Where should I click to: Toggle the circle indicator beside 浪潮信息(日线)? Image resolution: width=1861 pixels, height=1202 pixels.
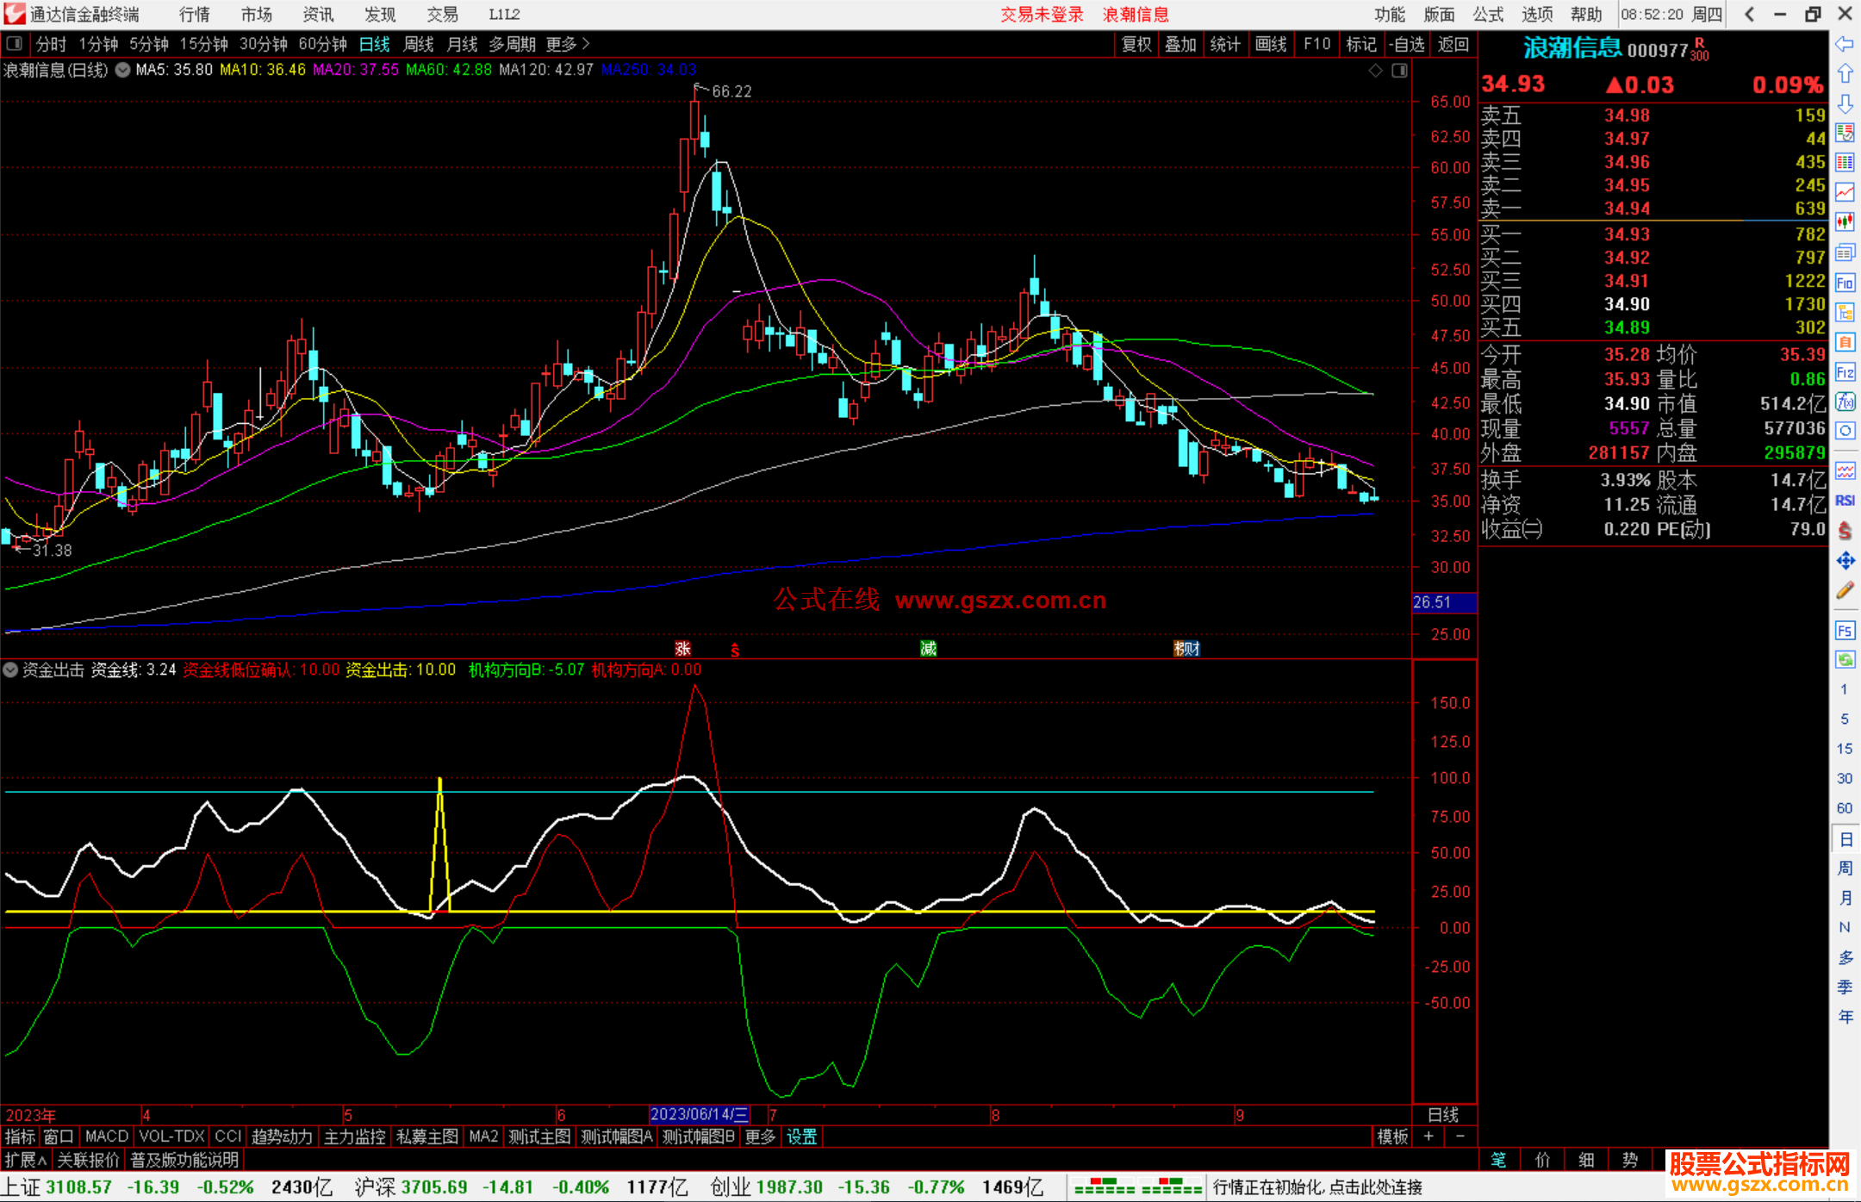(x=122, y=70)
